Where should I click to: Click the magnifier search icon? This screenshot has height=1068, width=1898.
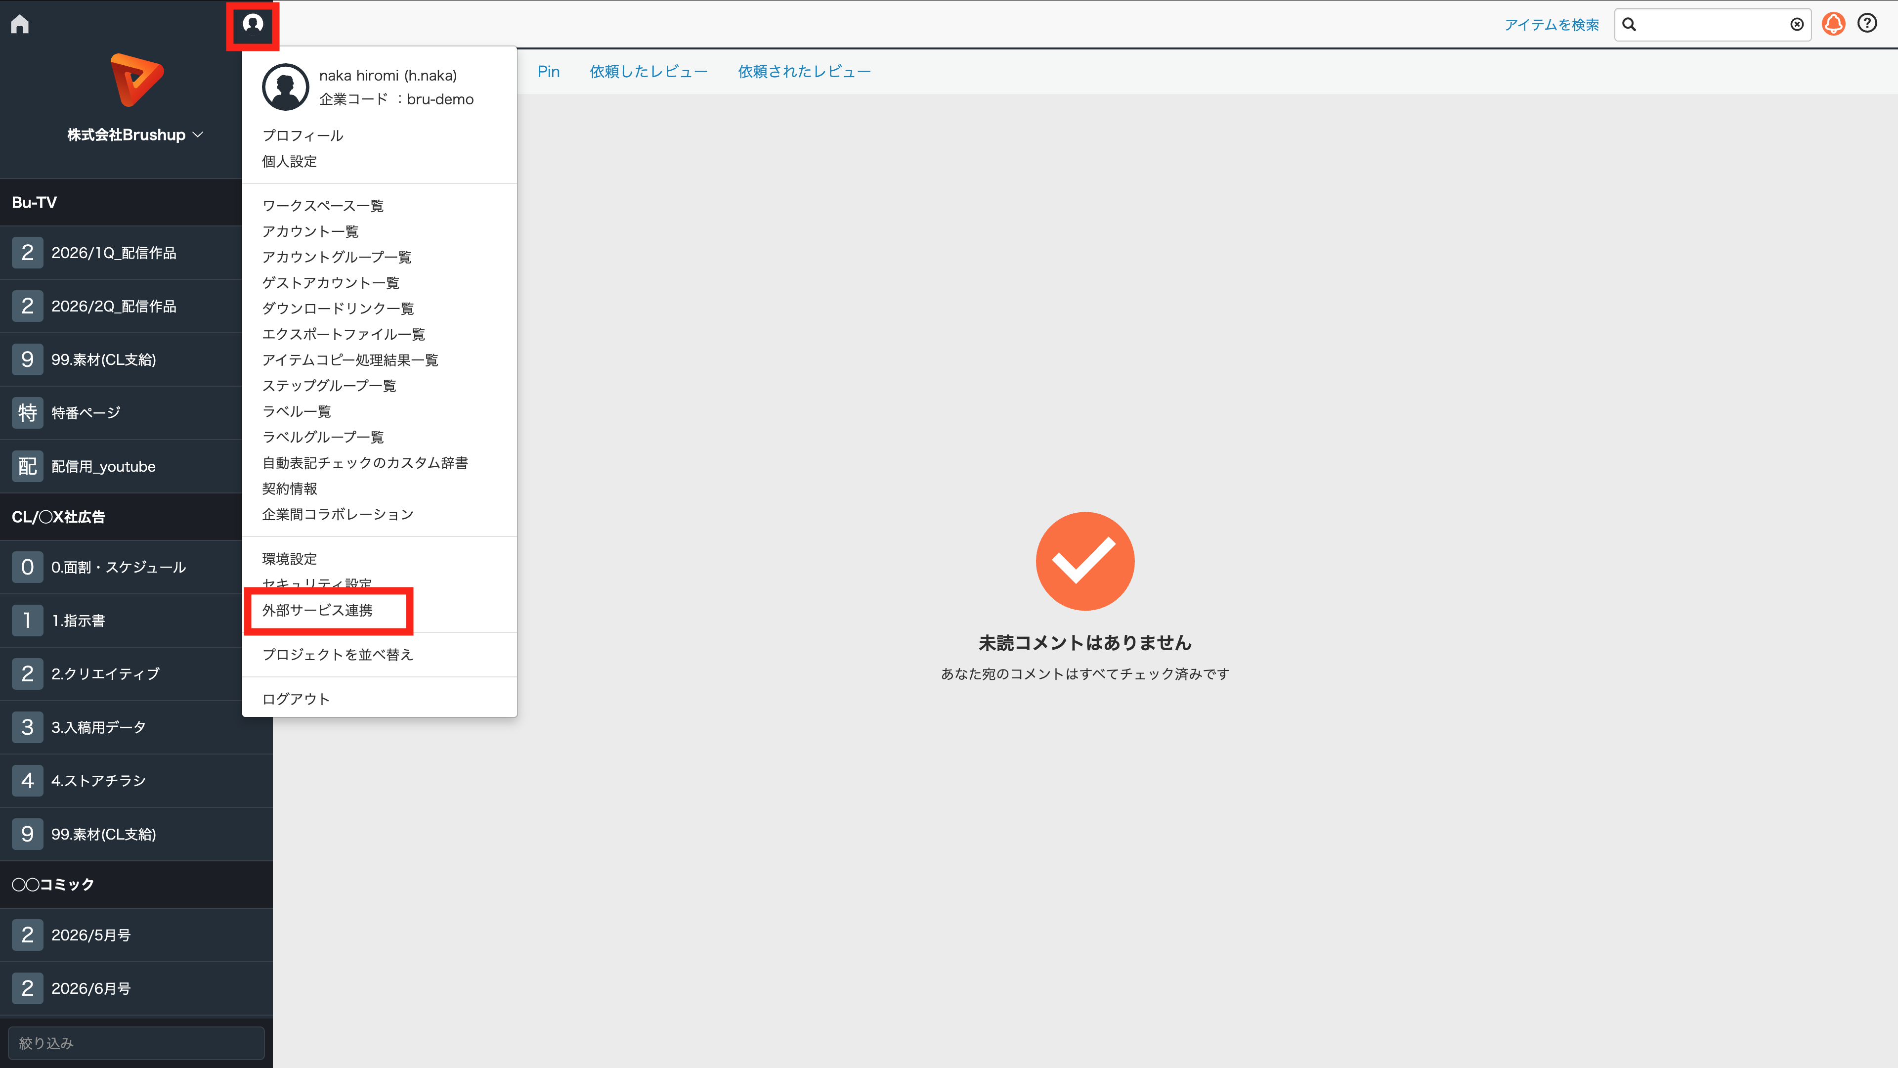1629,24
